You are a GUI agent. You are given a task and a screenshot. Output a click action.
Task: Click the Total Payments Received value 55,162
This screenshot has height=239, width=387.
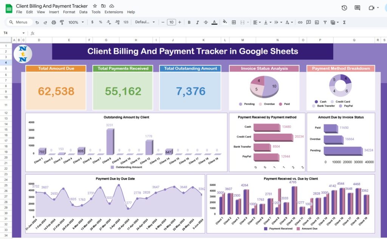coord(123,91)
